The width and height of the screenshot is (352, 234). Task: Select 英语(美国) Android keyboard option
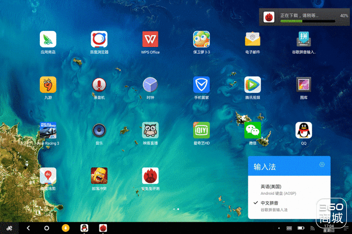point(289,190)
